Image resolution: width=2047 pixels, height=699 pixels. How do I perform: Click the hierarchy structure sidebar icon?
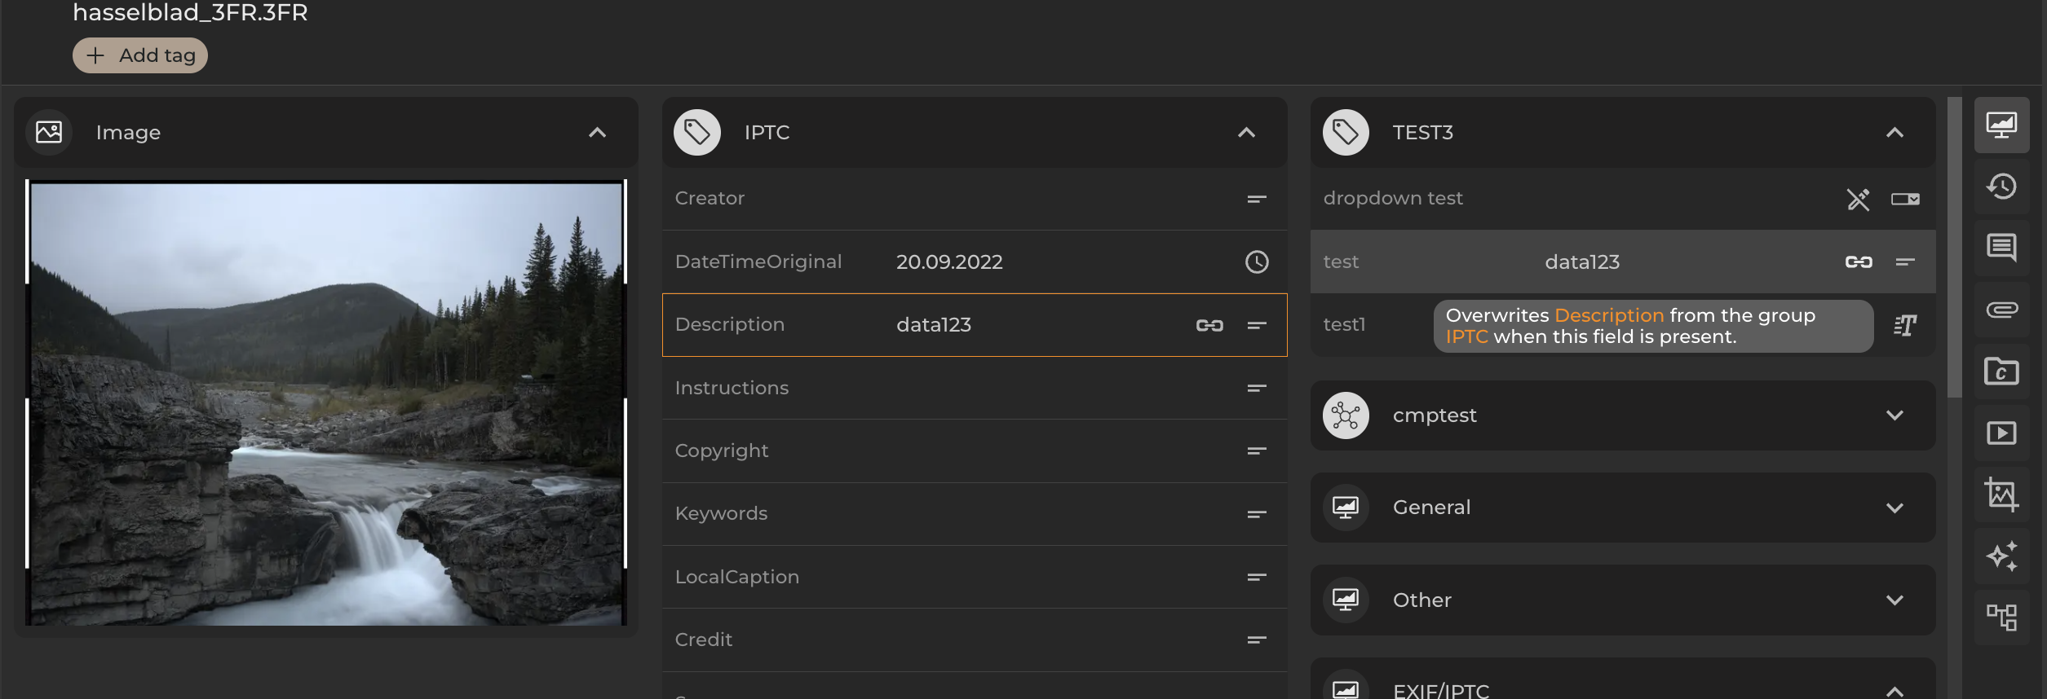coord(2001,618)
